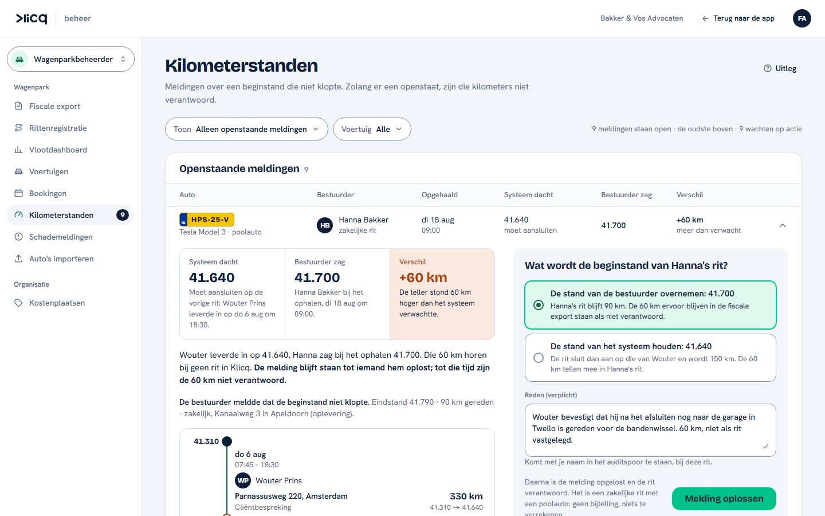
Task: Click the '330 km' trip distance
Action: click(466, 497)
